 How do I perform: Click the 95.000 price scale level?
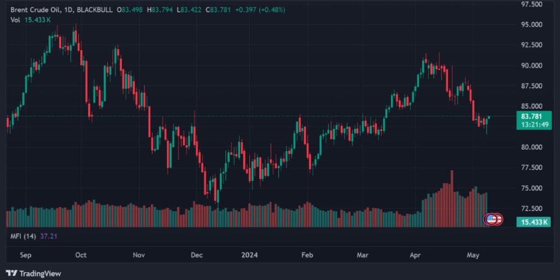point(532,25)
